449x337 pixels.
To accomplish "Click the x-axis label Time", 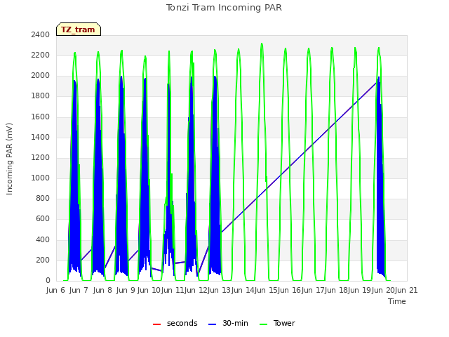I will pyautogui.click(x=397, y=301).
